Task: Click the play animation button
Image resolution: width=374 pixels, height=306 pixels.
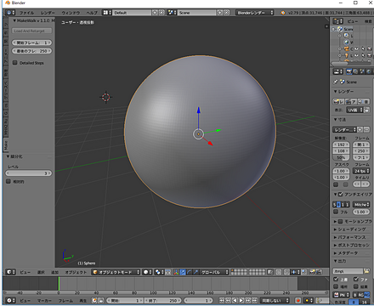Action: coord(241,300)
